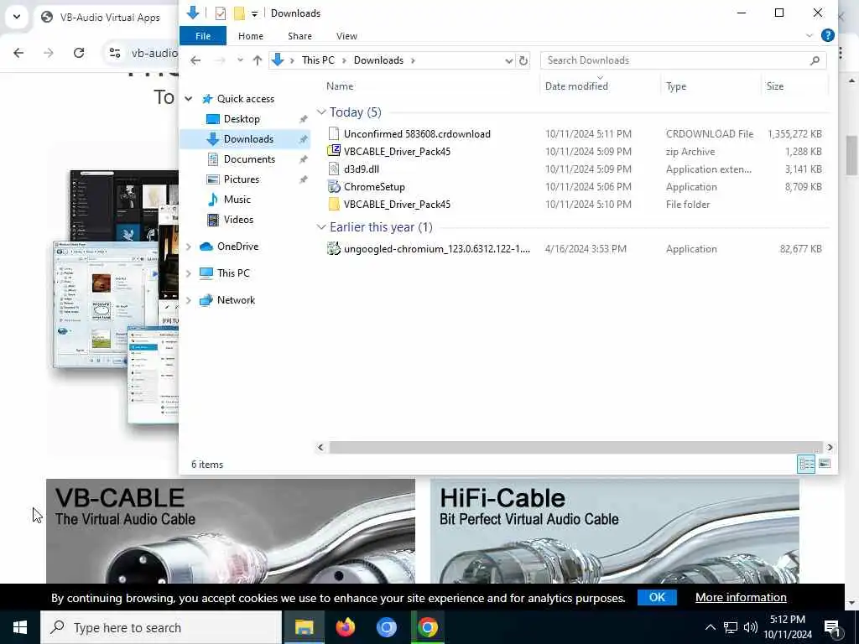Click the volume speaker tray icon
859x644 pixels.
coord(751,627)
